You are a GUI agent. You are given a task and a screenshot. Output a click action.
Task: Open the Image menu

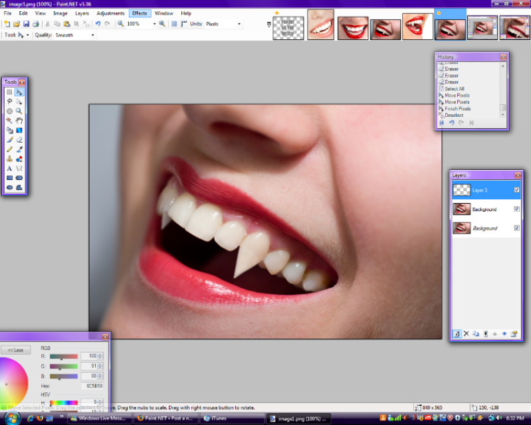pos(60,13)
